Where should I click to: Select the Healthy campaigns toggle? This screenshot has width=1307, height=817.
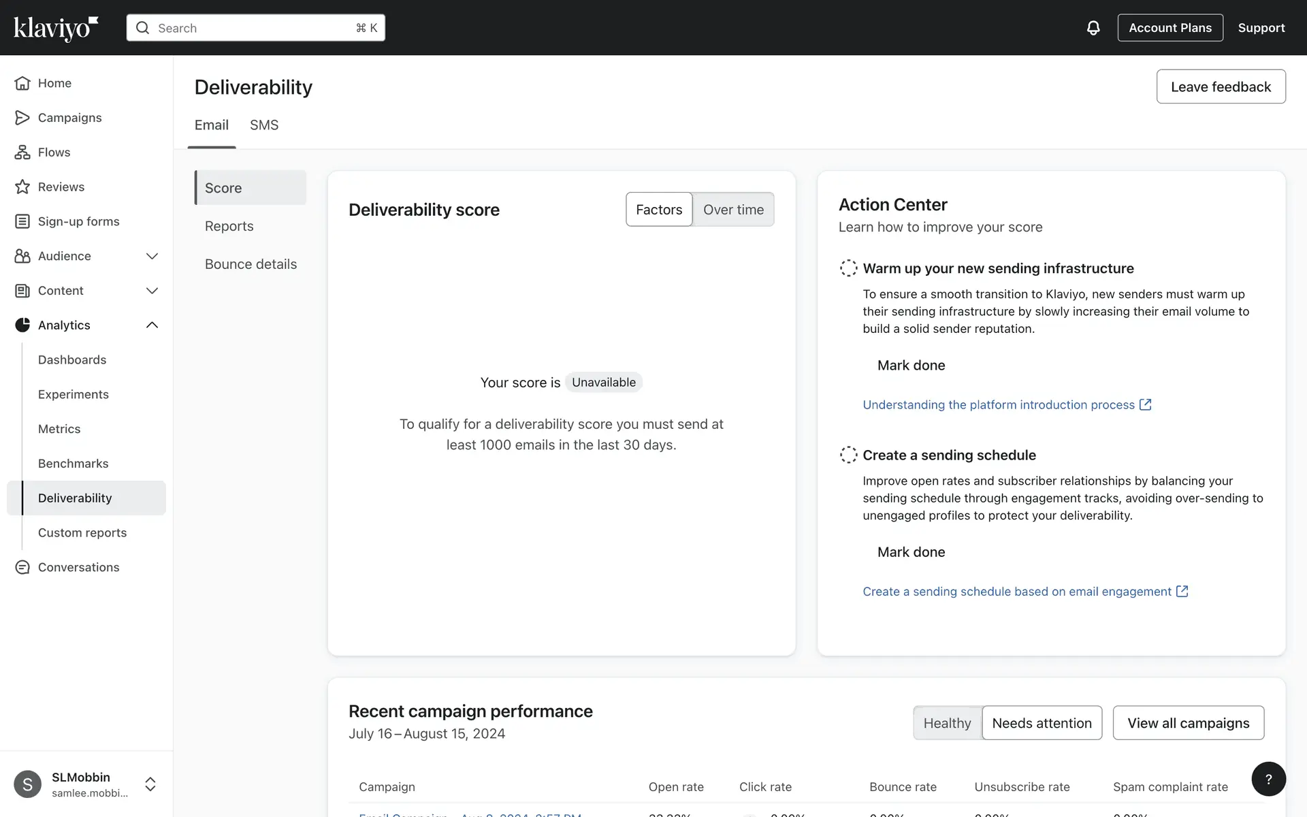click(947, 723)
